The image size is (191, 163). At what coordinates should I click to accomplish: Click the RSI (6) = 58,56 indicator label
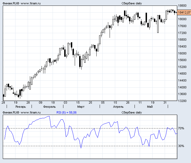pos(66,112)
